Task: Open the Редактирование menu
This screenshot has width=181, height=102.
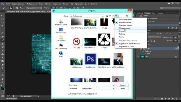Action: click(18, 4)
